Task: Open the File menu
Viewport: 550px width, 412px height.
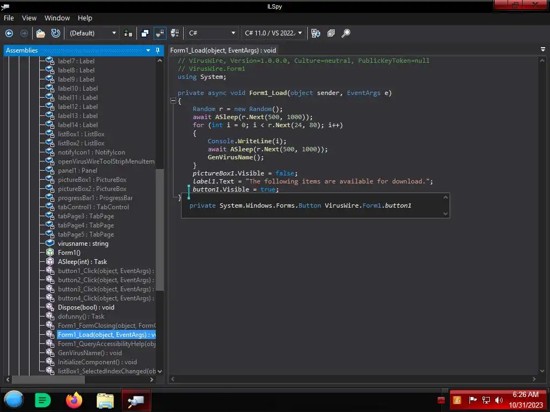Action: pos(9,18)
